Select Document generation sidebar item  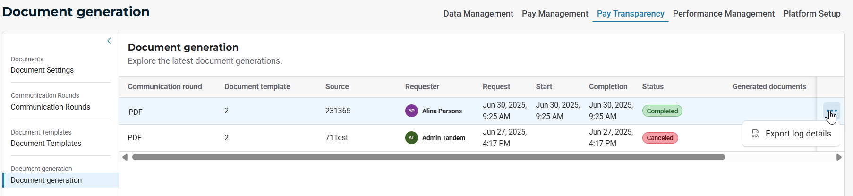coord(46,180)
